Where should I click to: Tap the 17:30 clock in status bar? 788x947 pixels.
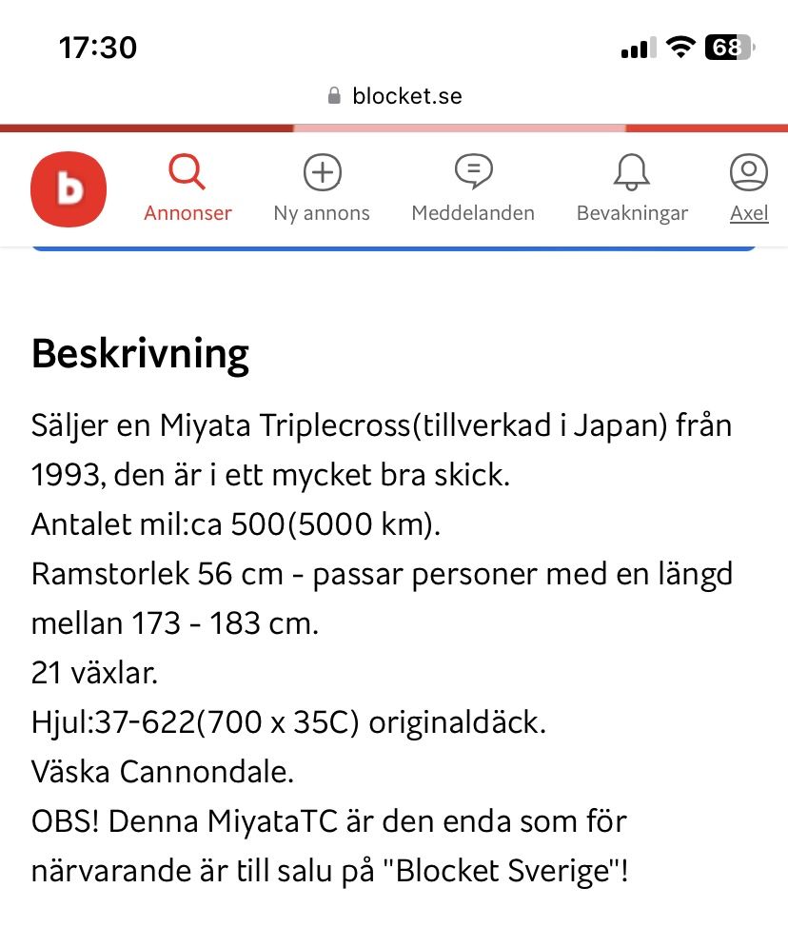pyautogui.click(x=98, y=48)
